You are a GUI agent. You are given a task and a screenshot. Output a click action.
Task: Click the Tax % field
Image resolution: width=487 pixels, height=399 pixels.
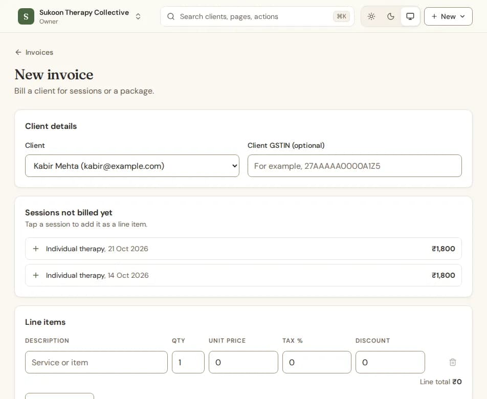click(317, 362)
